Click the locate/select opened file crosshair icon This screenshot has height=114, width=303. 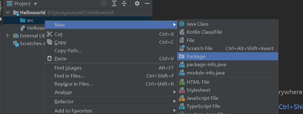[x=104, y=3]
